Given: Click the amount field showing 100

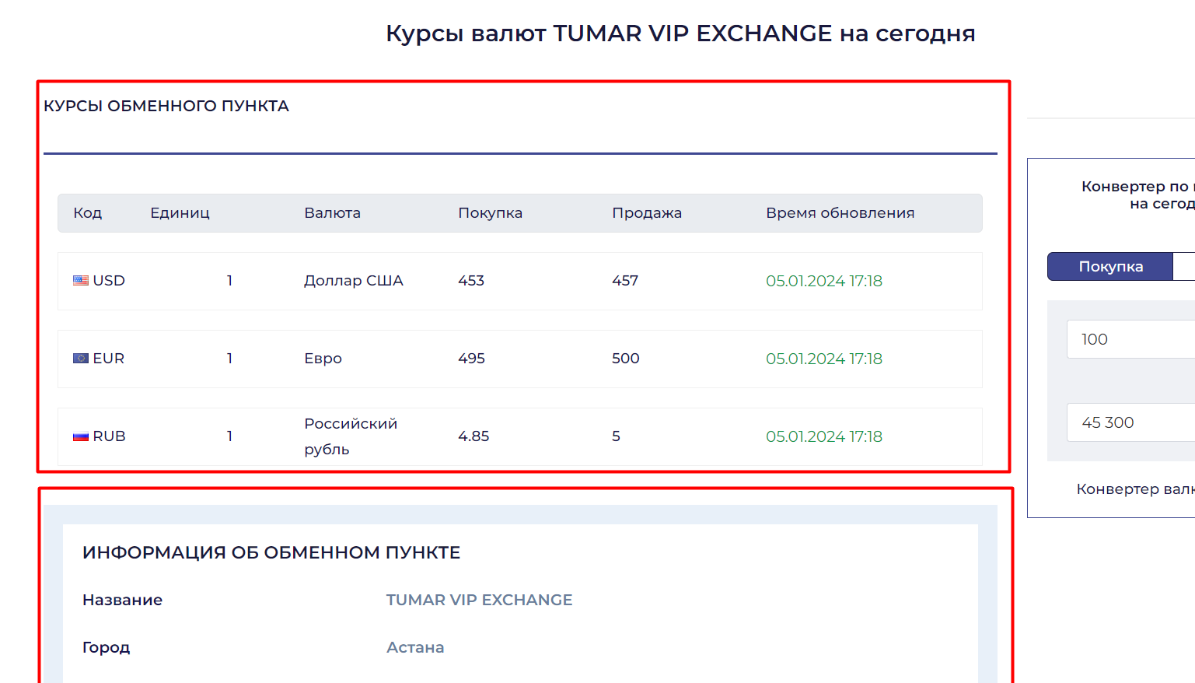Looking at the screenshot, I should pos(1130,339).
